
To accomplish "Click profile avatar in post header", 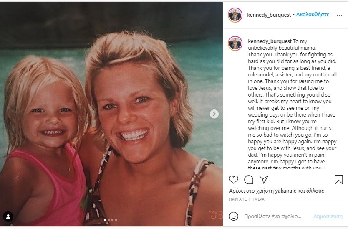I will (x=235, y=15).
